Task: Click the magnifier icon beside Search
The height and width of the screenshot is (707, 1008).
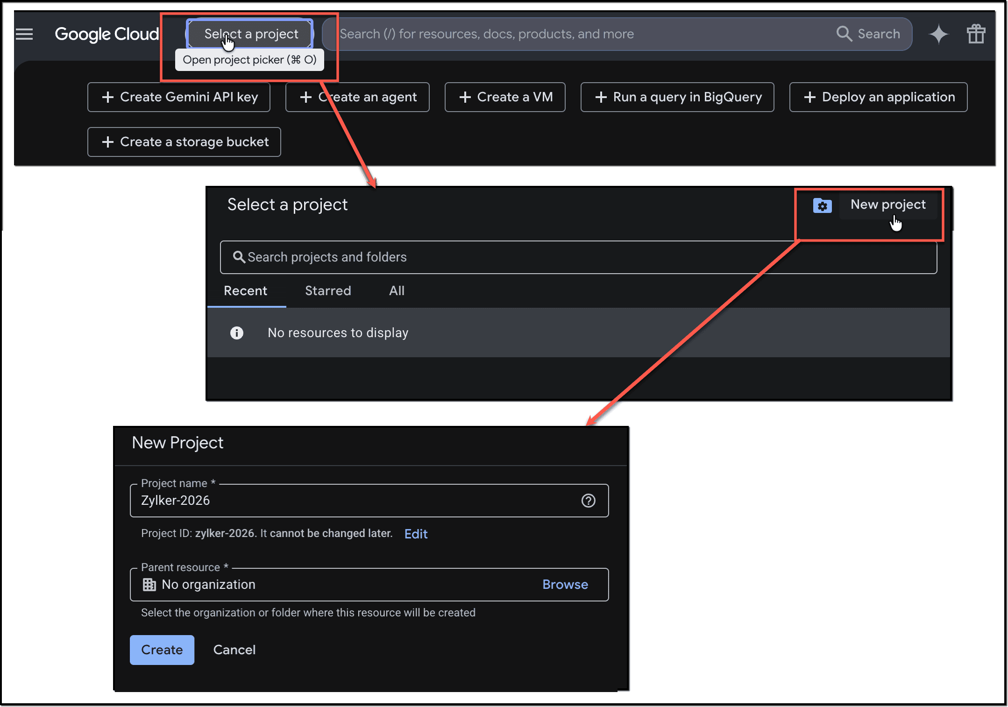Action: click(844, 34)
